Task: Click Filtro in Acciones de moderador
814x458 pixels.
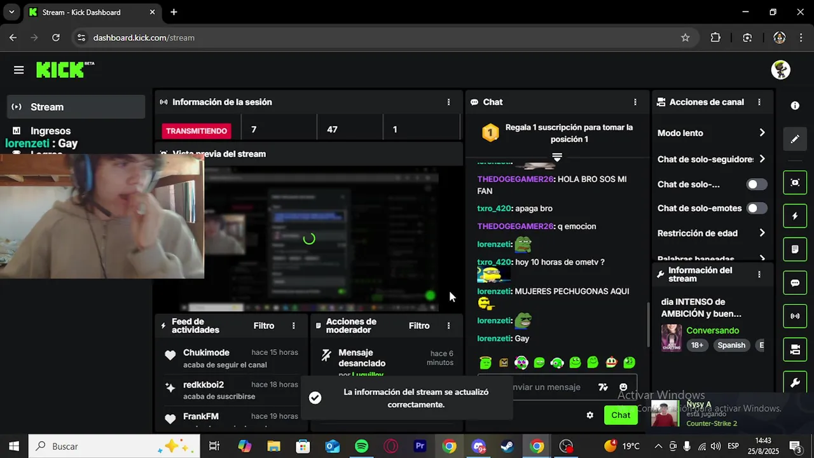Action: click(419, 326)
